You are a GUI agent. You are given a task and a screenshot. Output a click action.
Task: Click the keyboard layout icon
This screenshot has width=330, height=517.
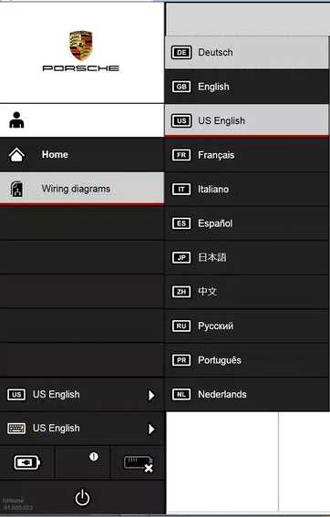pos(16,429)
